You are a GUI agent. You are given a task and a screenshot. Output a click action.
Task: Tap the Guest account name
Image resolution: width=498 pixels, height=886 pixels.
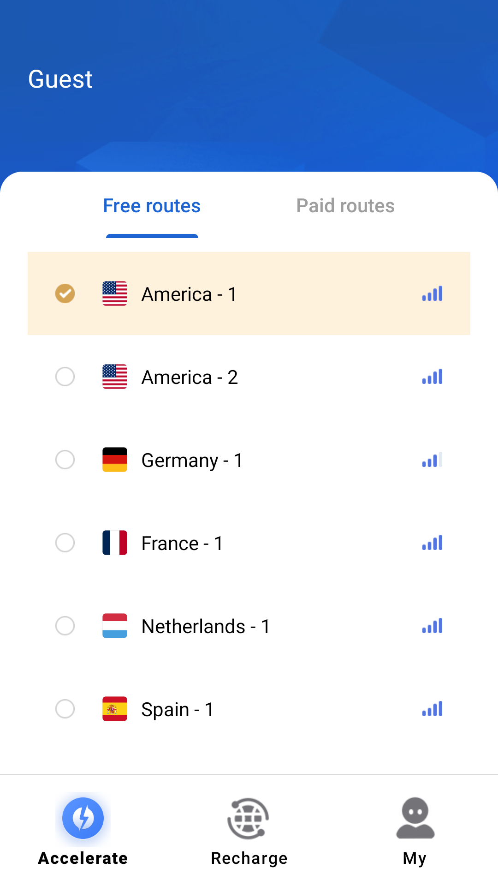click(x=60, y=79)
